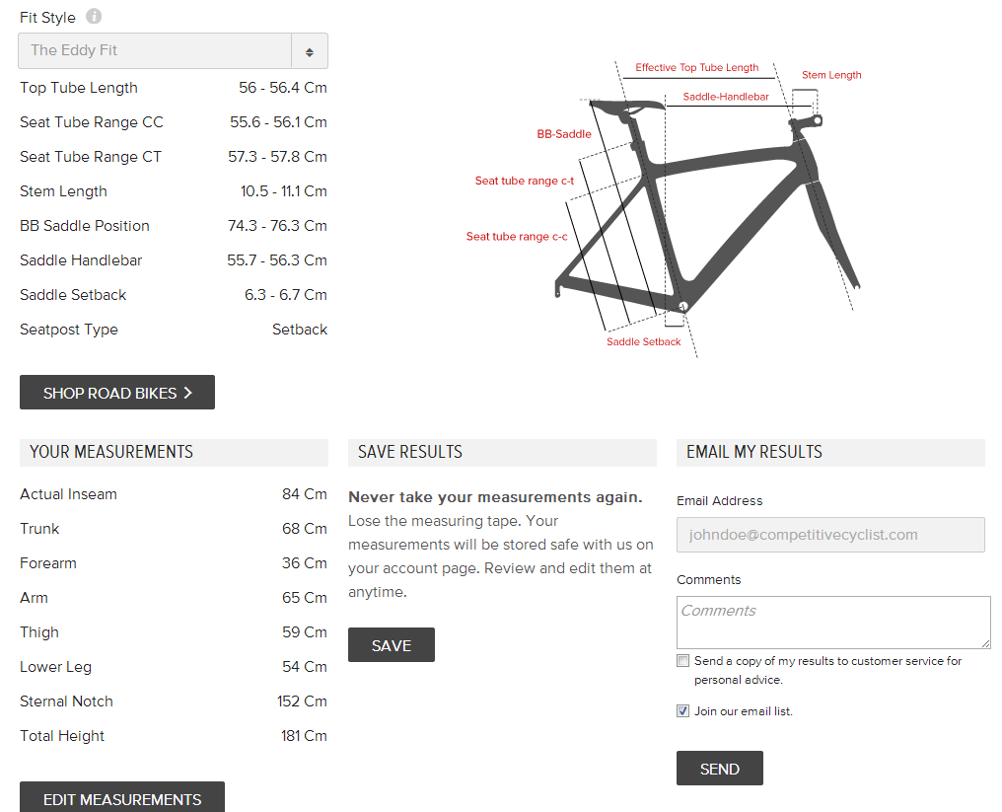
Task: Click the Email My Results section header
Action: (830, 452)
